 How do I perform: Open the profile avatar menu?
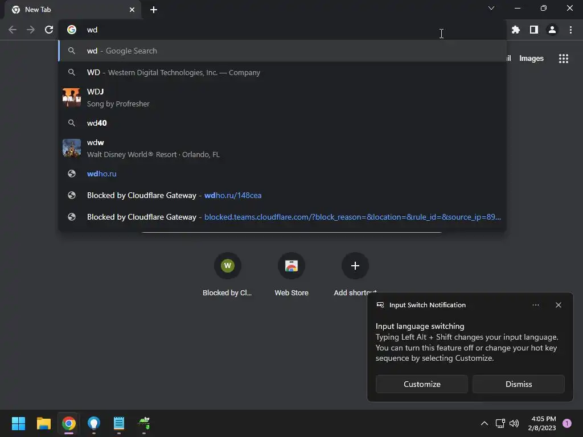tap(552, 30)
